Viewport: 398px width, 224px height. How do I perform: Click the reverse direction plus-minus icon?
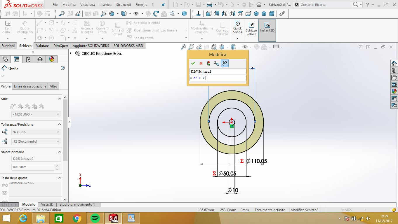(217, 63)
